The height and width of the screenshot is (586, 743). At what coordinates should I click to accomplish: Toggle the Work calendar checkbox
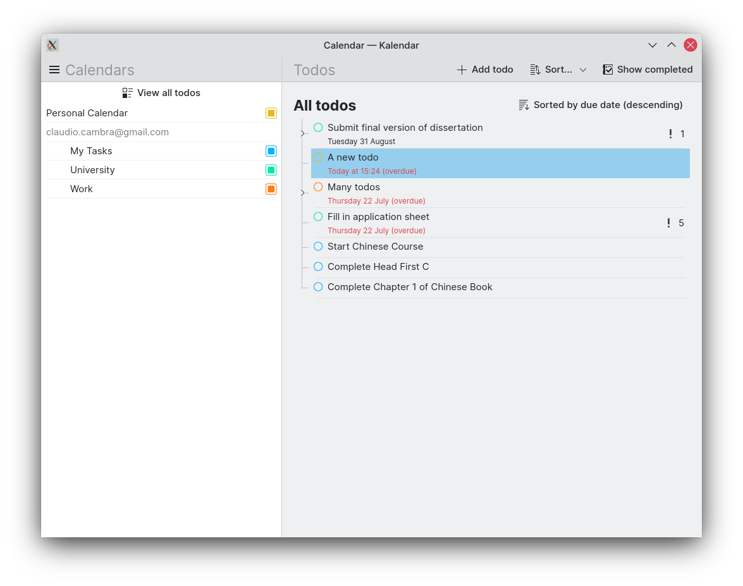(x=271, y=189)
